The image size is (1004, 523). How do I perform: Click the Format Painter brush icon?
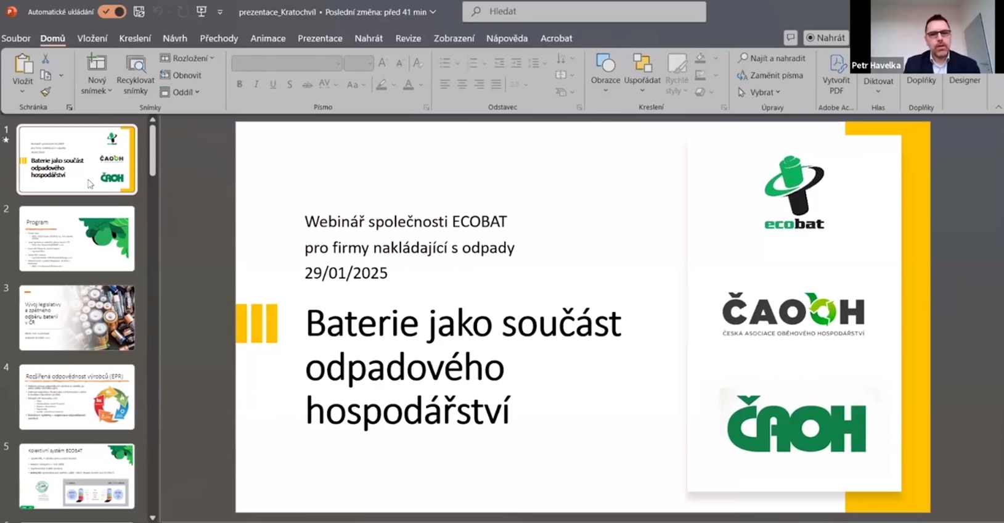46,91
